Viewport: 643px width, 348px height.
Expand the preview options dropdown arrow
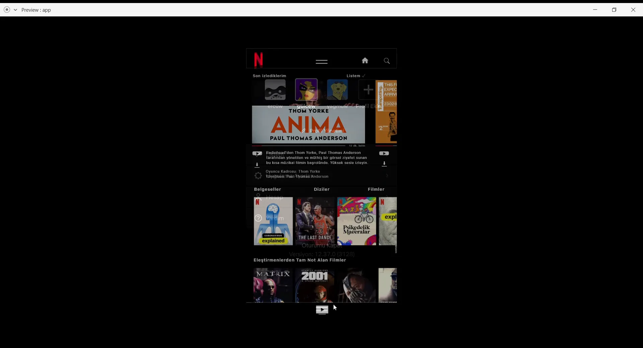[15, 10]
